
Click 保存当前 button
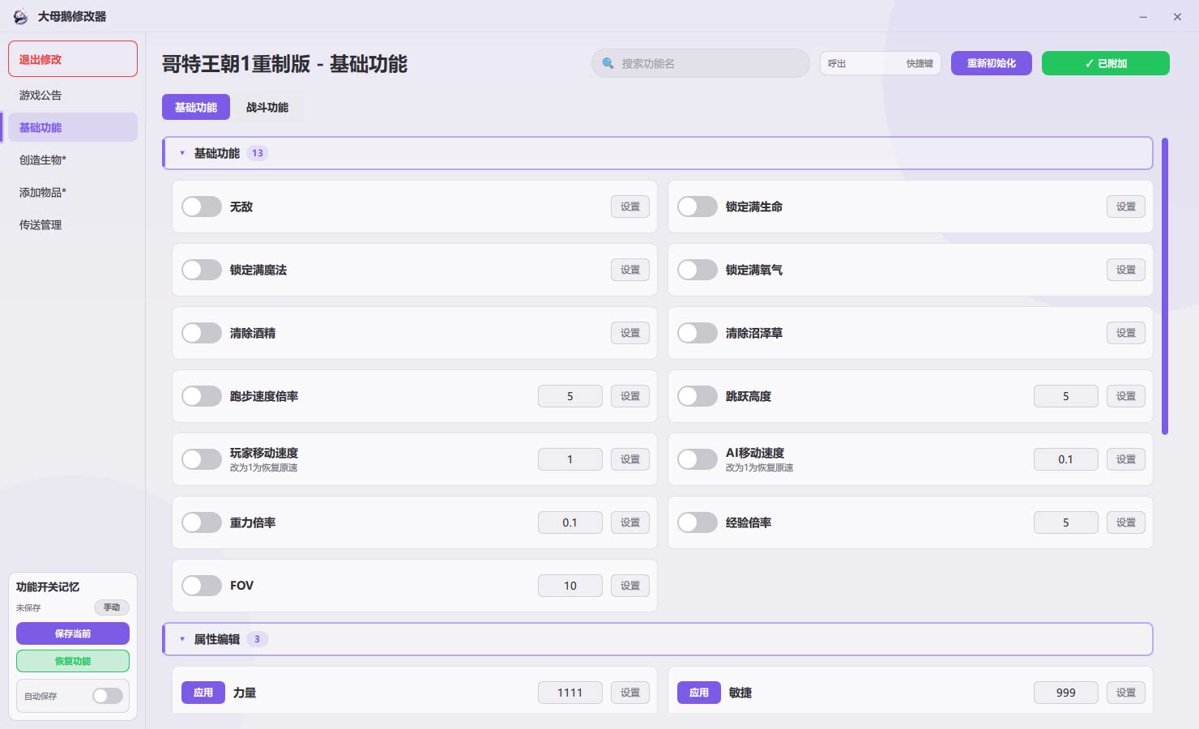click(x=73, y=633)
